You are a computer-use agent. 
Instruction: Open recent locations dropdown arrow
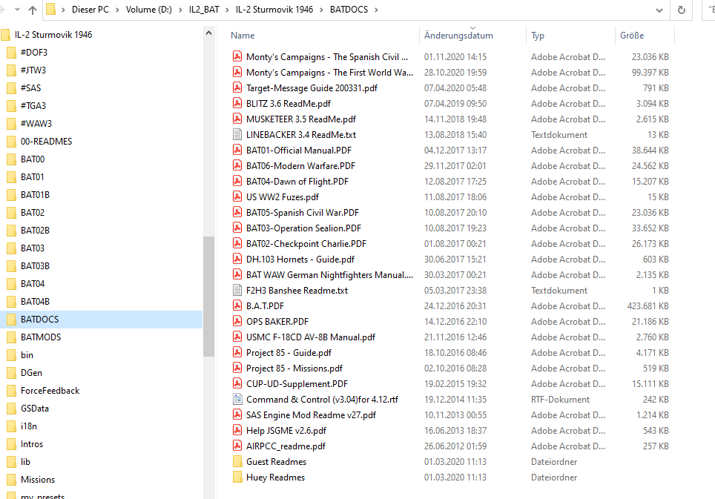[17, 9]
